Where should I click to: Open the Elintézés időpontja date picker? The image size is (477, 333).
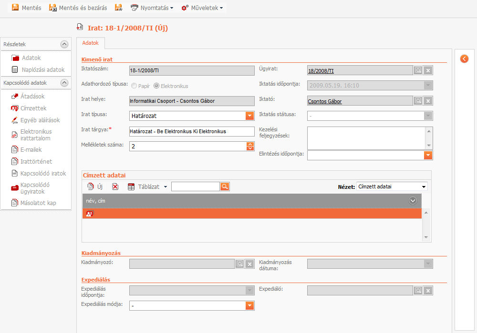(x=428, y=155)
